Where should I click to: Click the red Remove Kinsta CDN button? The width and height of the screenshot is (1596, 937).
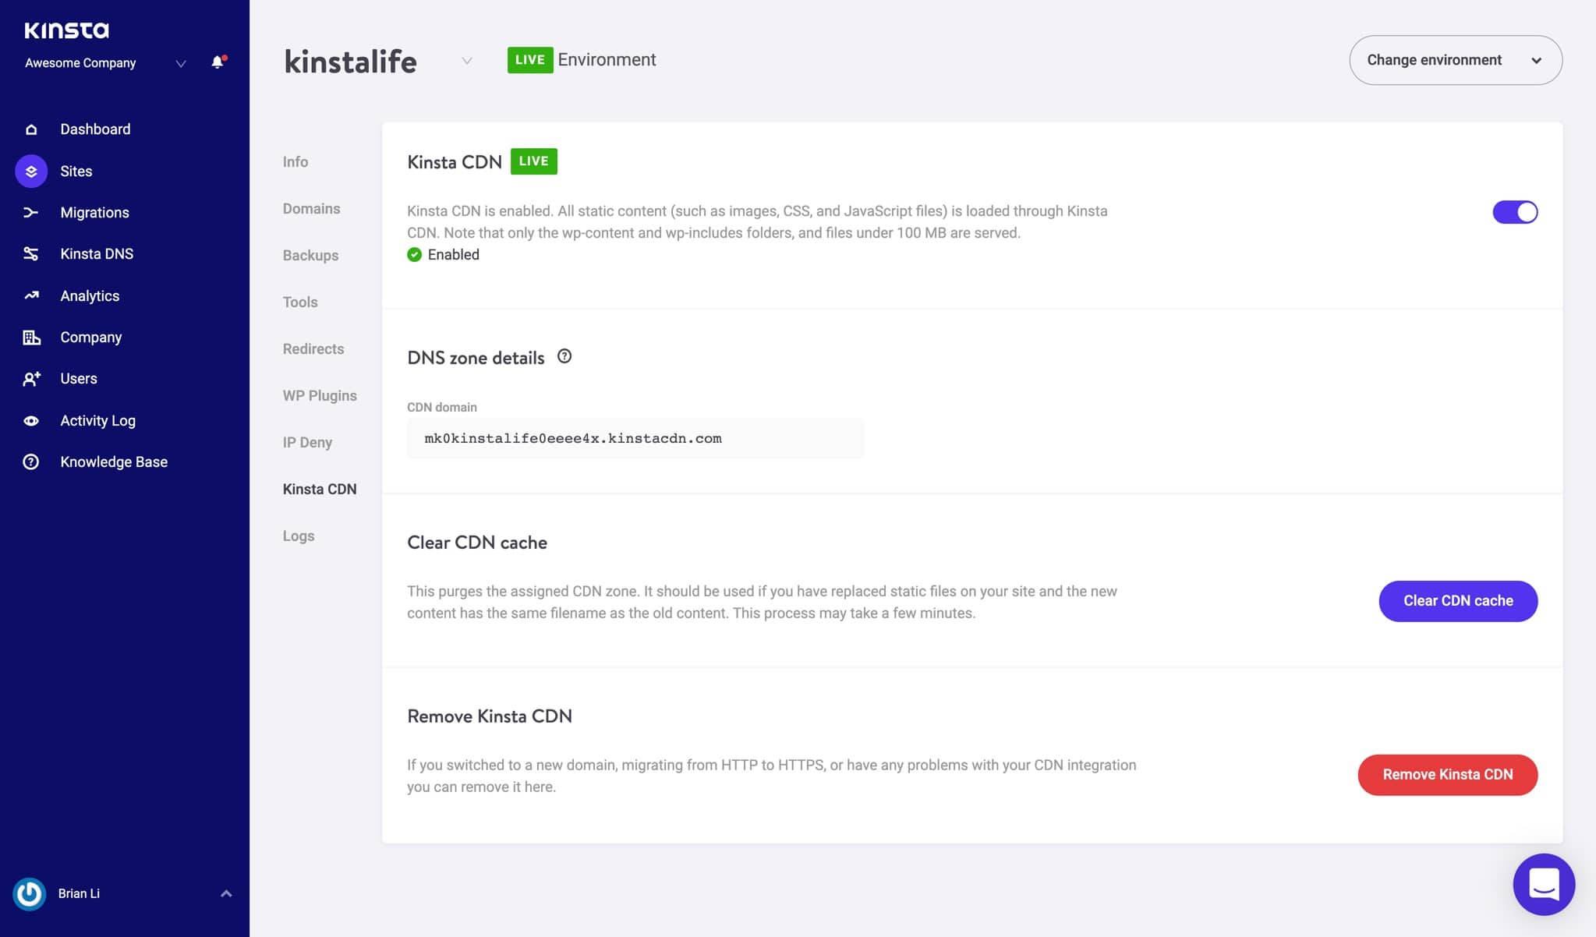[x=1447, y=775]
